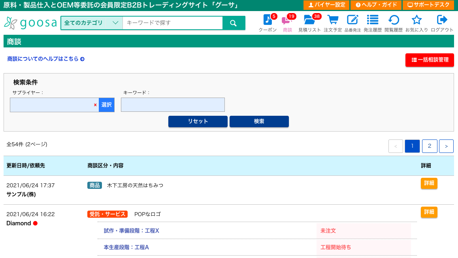
Task: Open the 品番発注 edit icon
Action: click(x=352, y=20)
